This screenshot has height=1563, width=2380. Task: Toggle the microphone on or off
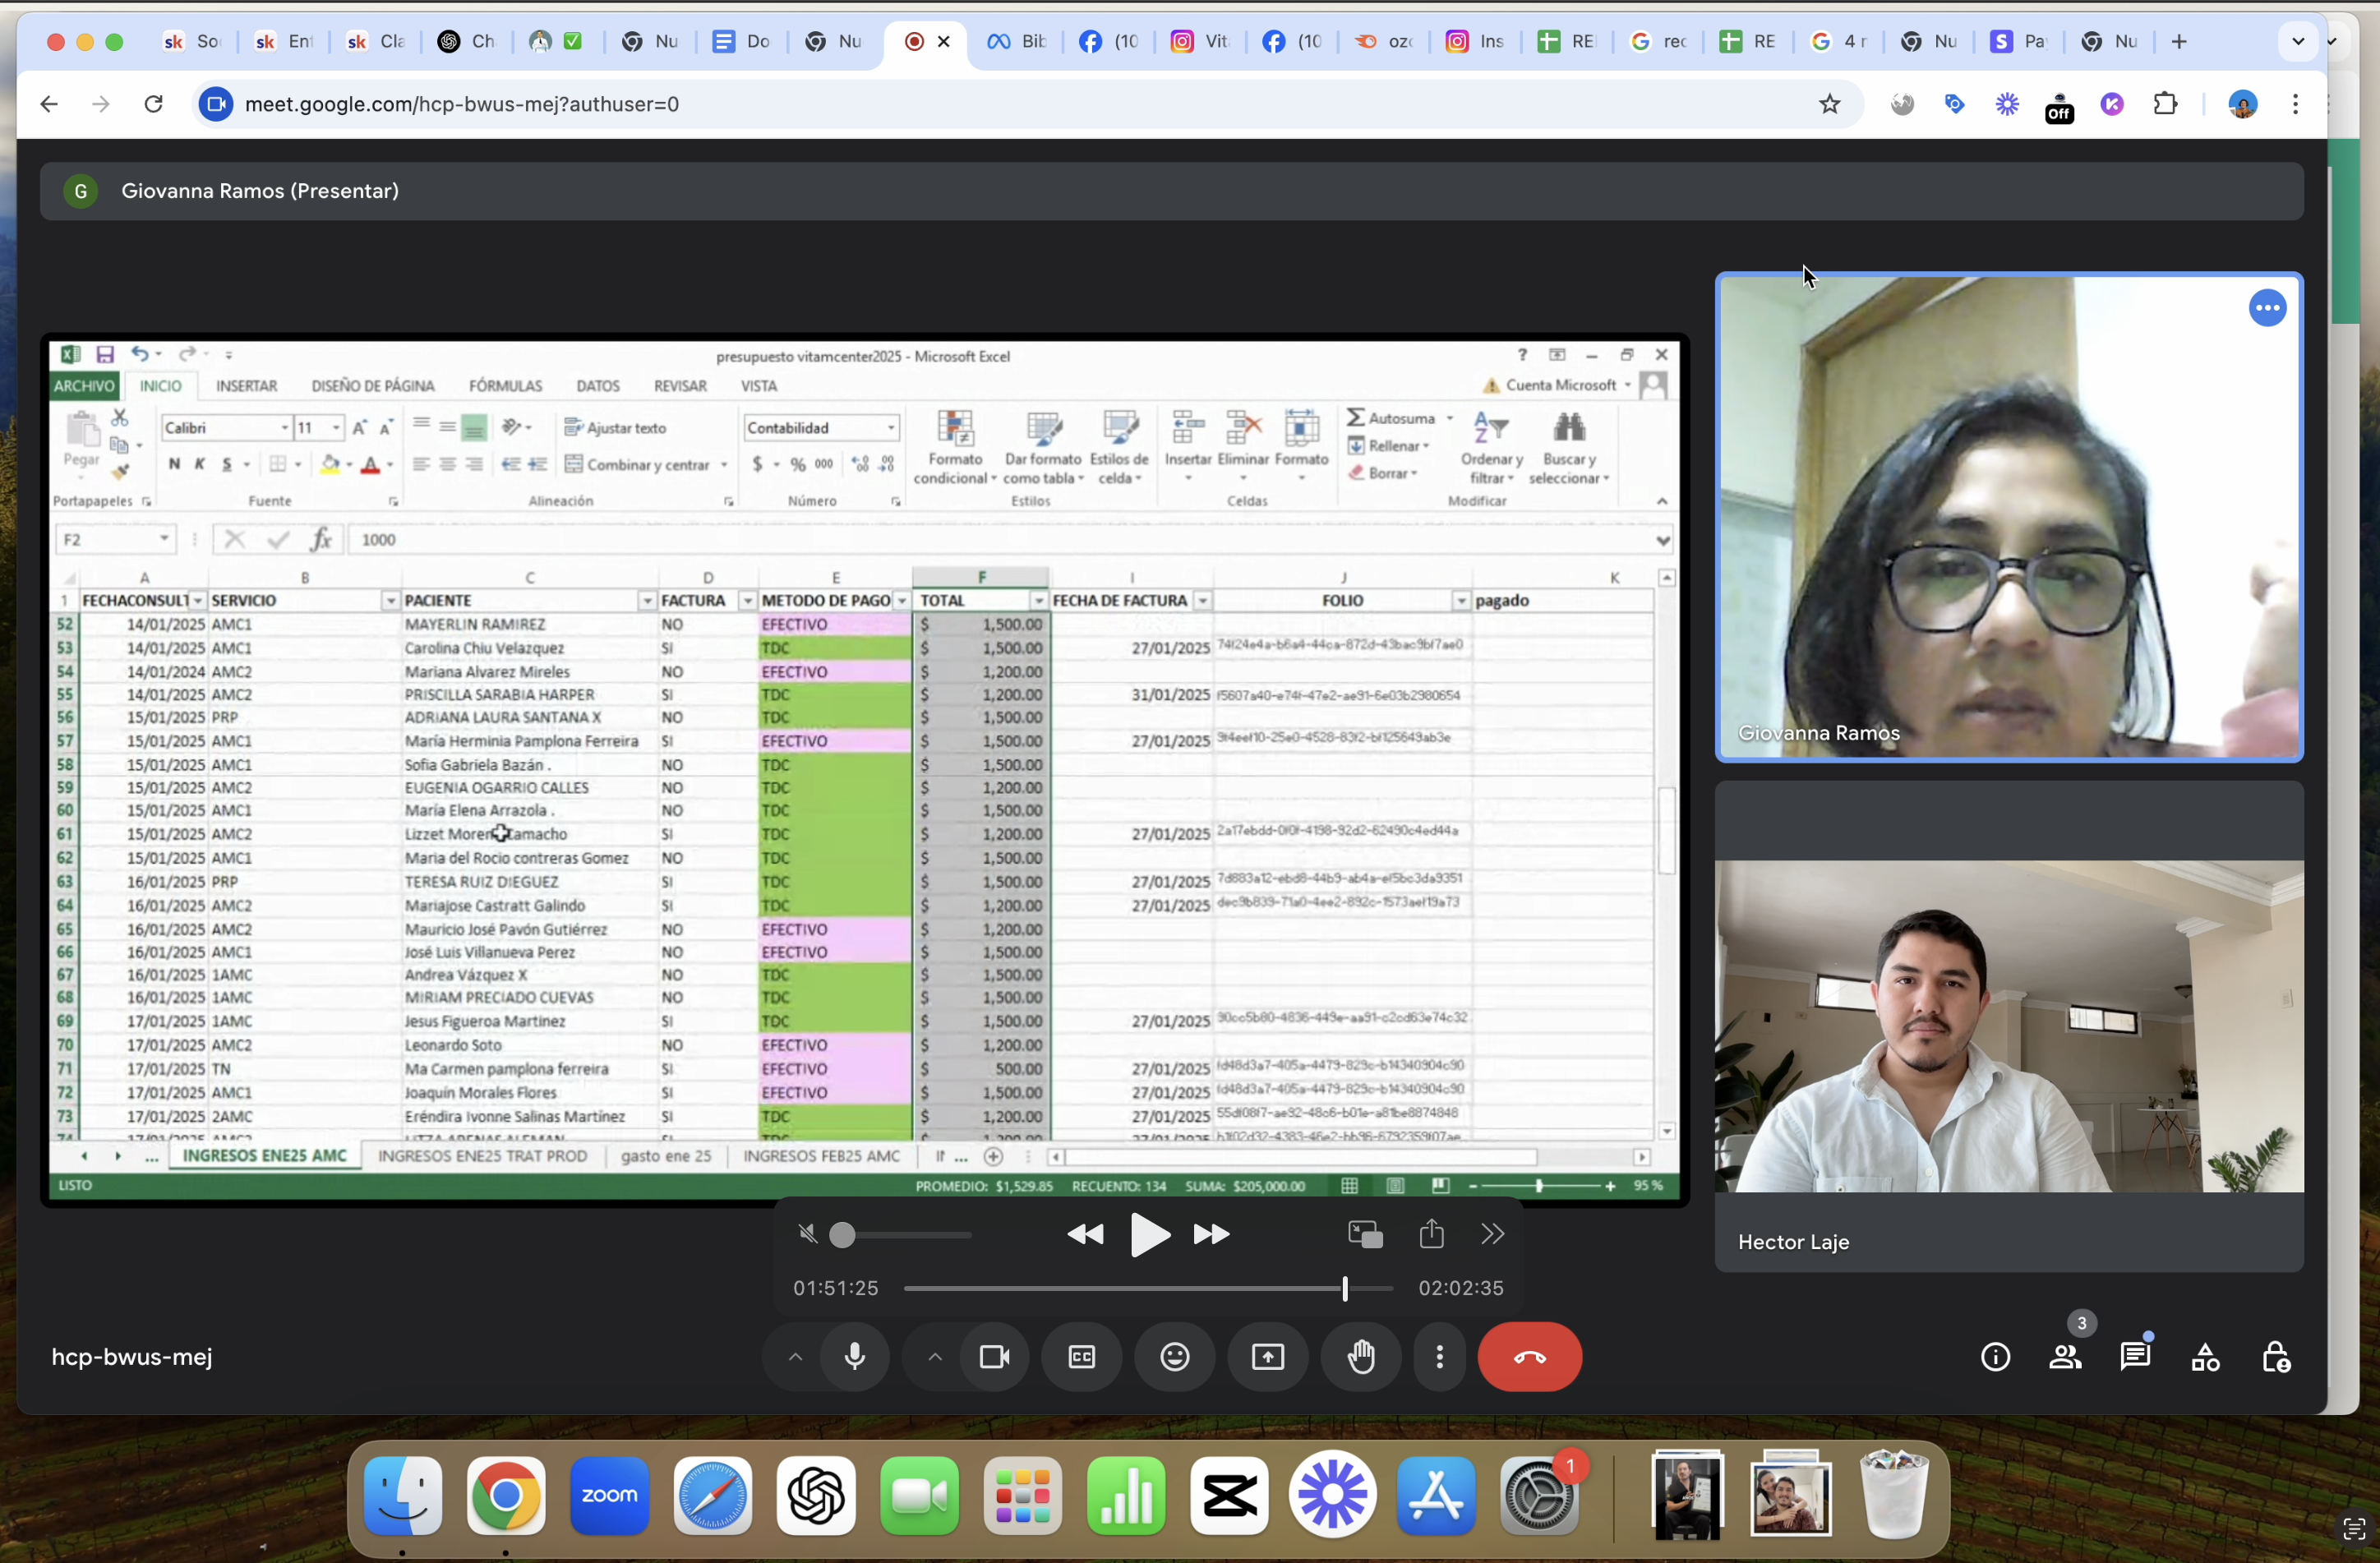coord(855,1357)
